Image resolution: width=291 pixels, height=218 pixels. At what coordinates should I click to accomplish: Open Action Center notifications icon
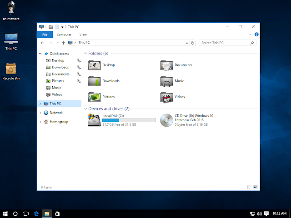266,214
